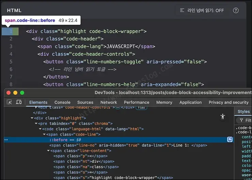Open the Network tab
The image size is (252, 180).
109,102
